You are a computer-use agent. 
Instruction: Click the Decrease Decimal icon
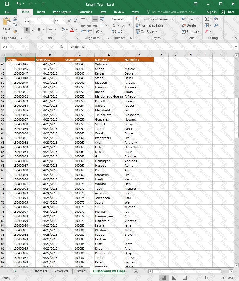pyautogui.click(x=120, y=31)
